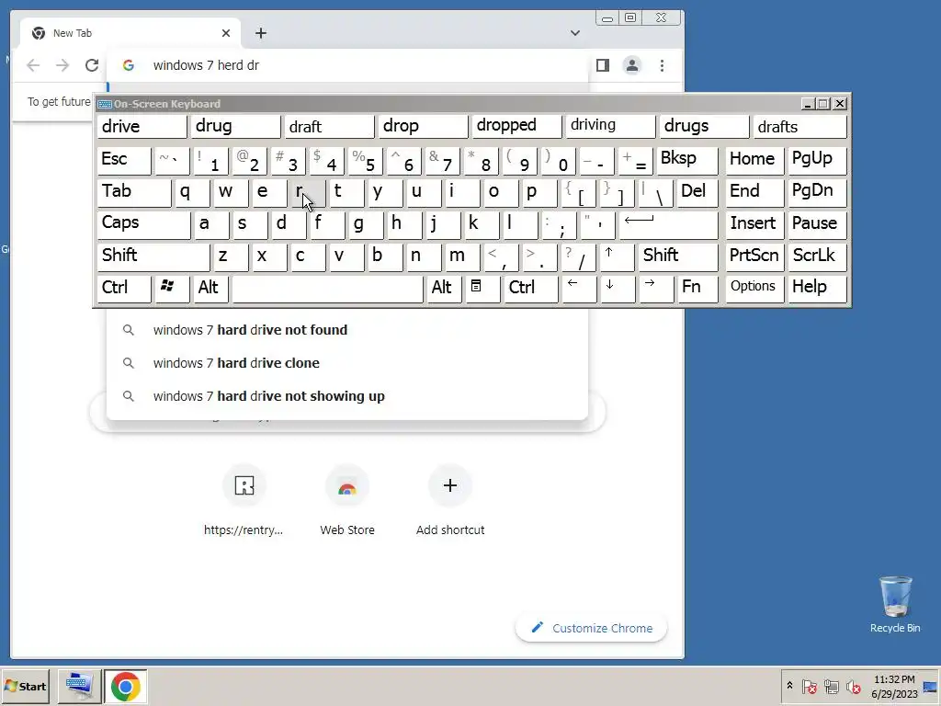Choose 'hard drive clone' suggestion
The height and width of the screenshot is (706, 941).
pos(346,363)
